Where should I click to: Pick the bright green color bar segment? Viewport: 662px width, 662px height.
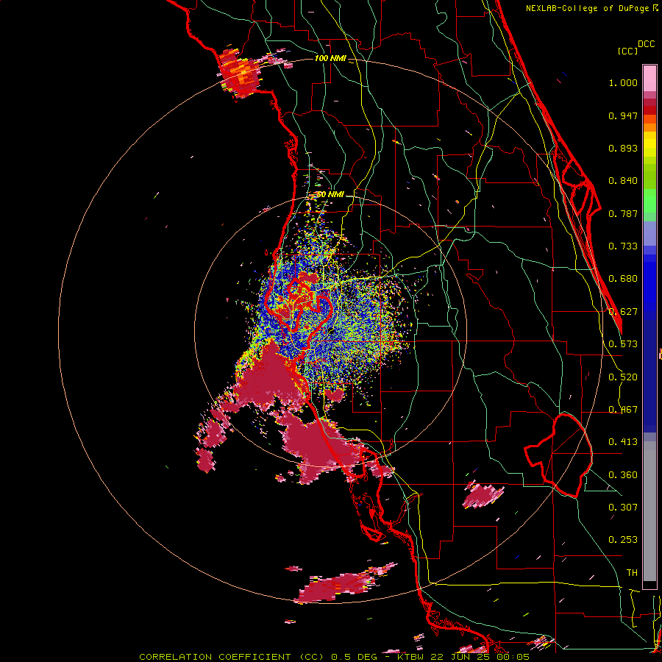point(649,201)
